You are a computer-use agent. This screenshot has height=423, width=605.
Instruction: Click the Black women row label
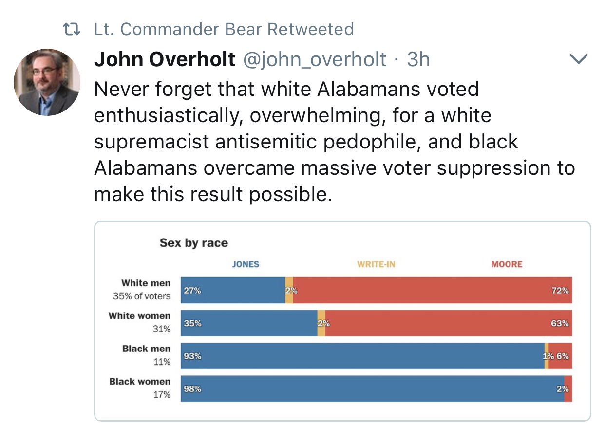click(x=140, y=382)
